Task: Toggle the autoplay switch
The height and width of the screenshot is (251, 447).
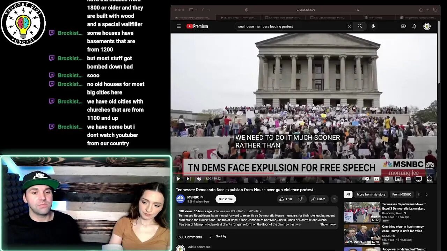Action: pyautogui.click(x=366, y=179)
